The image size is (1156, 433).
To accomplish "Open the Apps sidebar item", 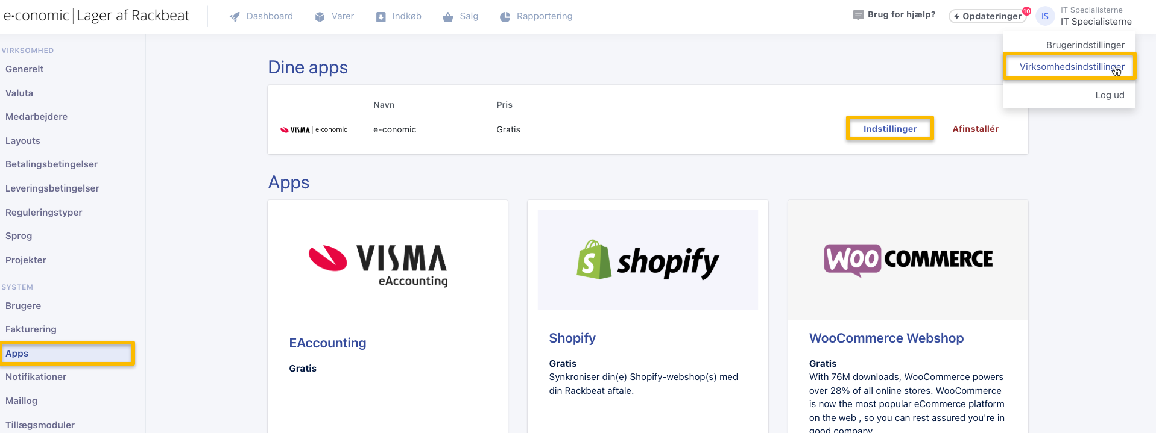I will click(17, 354).
